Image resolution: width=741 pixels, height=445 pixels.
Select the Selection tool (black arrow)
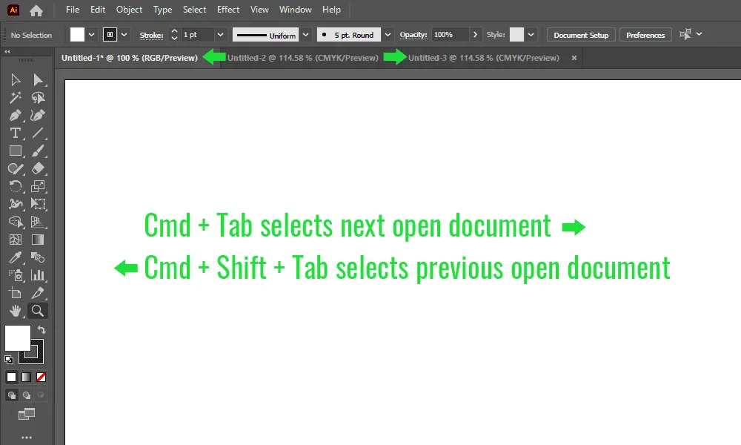[x=15, y=80]
